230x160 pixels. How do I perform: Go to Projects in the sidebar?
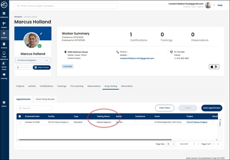pos(4,25)
